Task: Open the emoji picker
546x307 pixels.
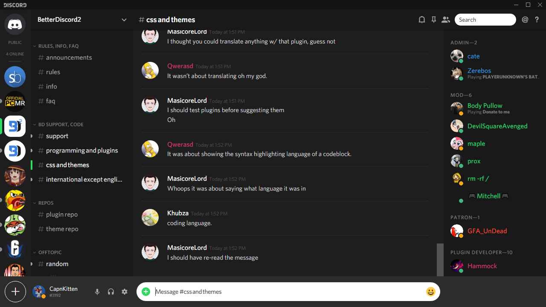Action: pyautogui.click(x=431, y=292)
